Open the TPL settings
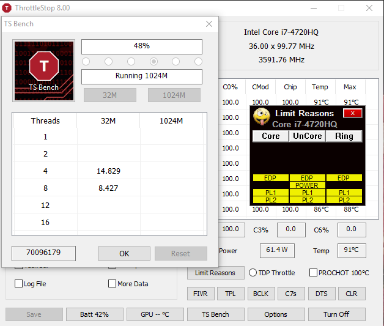This screenshot has height=326, width=384. click(x=231, y=294)
